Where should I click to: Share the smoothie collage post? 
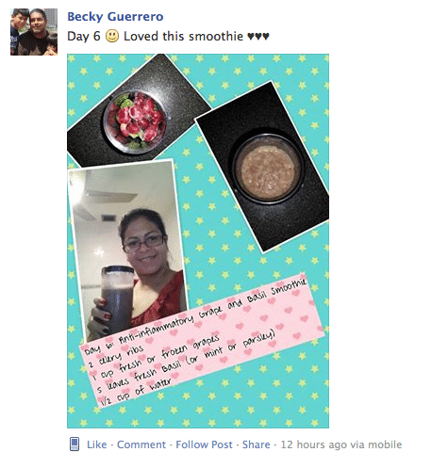point(256,444)
